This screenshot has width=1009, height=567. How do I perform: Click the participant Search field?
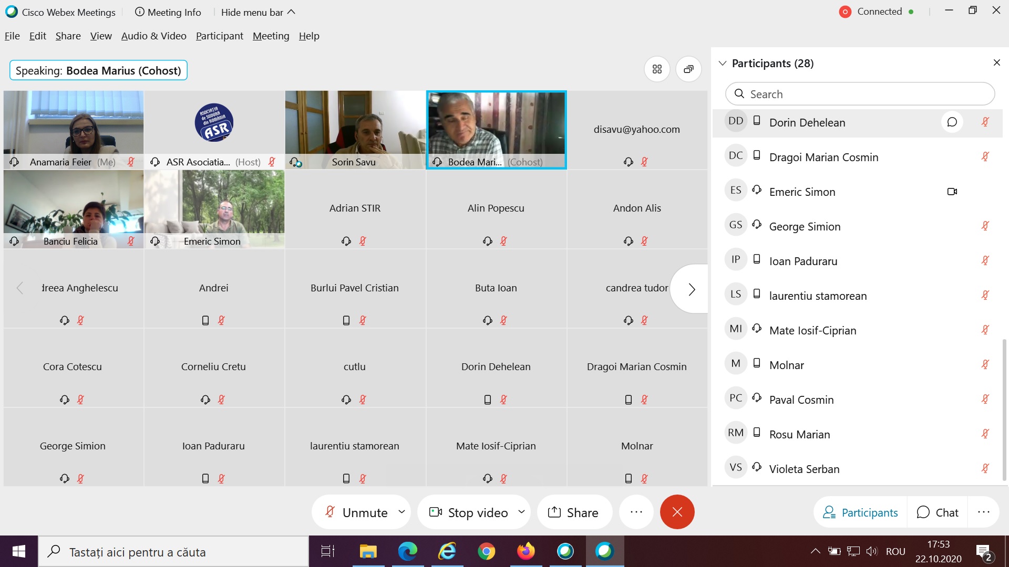[860, 94]
